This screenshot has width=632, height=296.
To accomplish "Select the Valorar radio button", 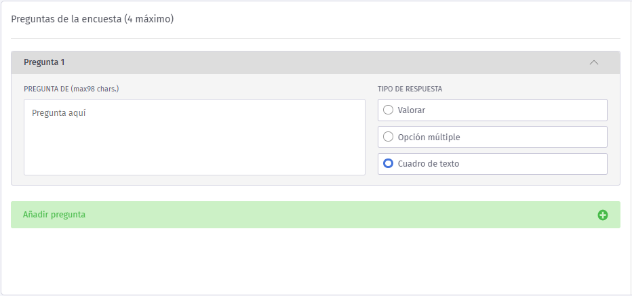I will pos(388,110).
